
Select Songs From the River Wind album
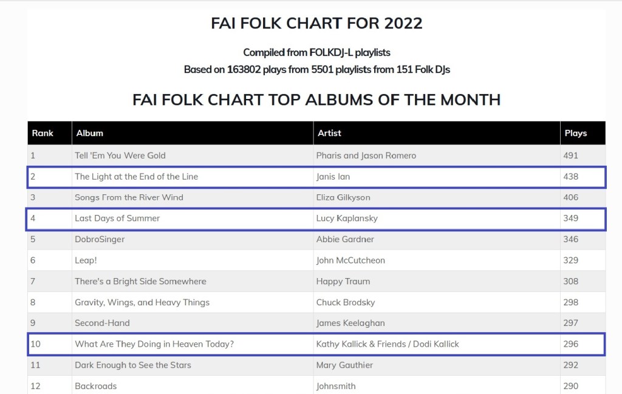pos(129,197)
